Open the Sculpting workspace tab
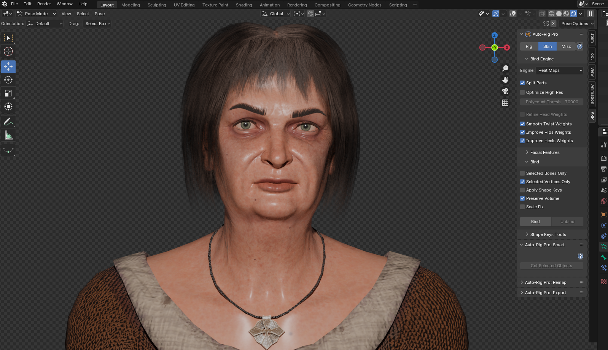 tap(157, 5)
